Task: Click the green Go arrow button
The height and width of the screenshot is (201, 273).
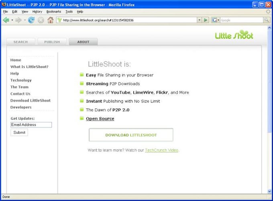Action: [206, 20]
